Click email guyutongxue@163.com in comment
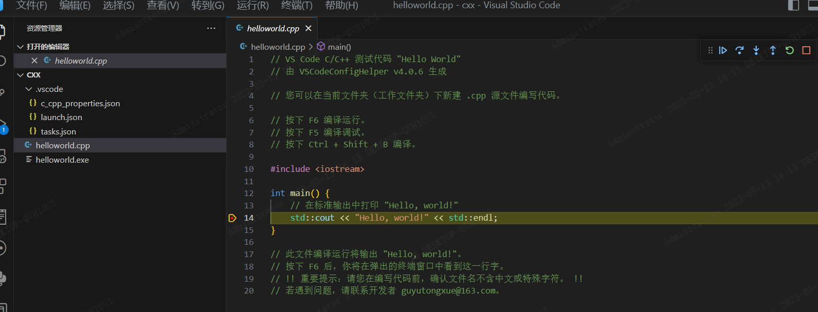 [448, 291]
